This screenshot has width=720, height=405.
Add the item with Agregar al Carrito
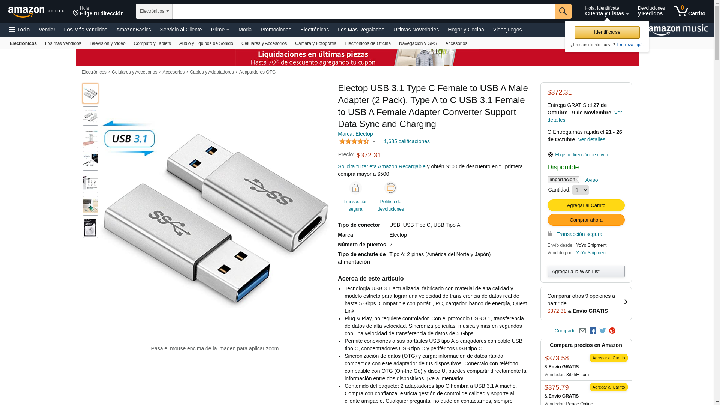[x=586, y=205]
